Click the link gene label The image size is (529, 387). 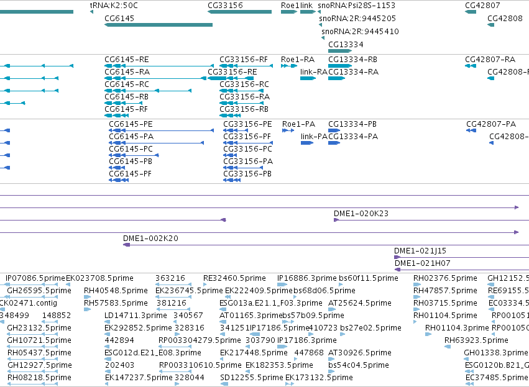tap(306, 6)
